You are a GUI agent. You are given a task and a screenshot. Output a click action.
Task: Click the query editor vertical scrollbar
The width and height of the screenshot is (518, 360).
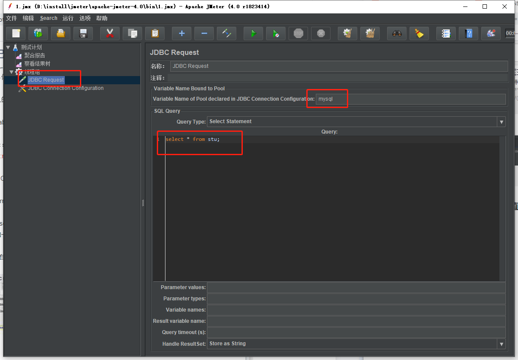coord(502,208)
